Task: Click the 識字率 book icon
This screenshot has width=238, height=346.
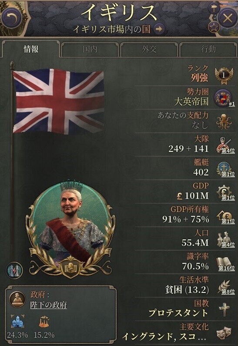Action: click(x=224, y=262)
